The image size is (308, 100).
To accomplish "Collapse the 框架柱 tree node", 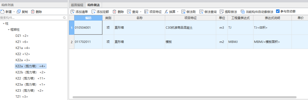I will click(x=9, y=30).
